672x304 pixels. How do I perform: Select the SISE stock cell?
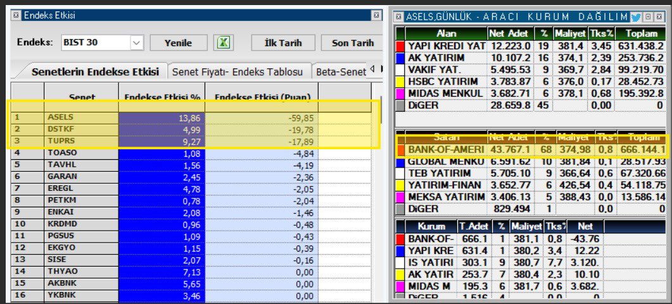pos(82,260)
